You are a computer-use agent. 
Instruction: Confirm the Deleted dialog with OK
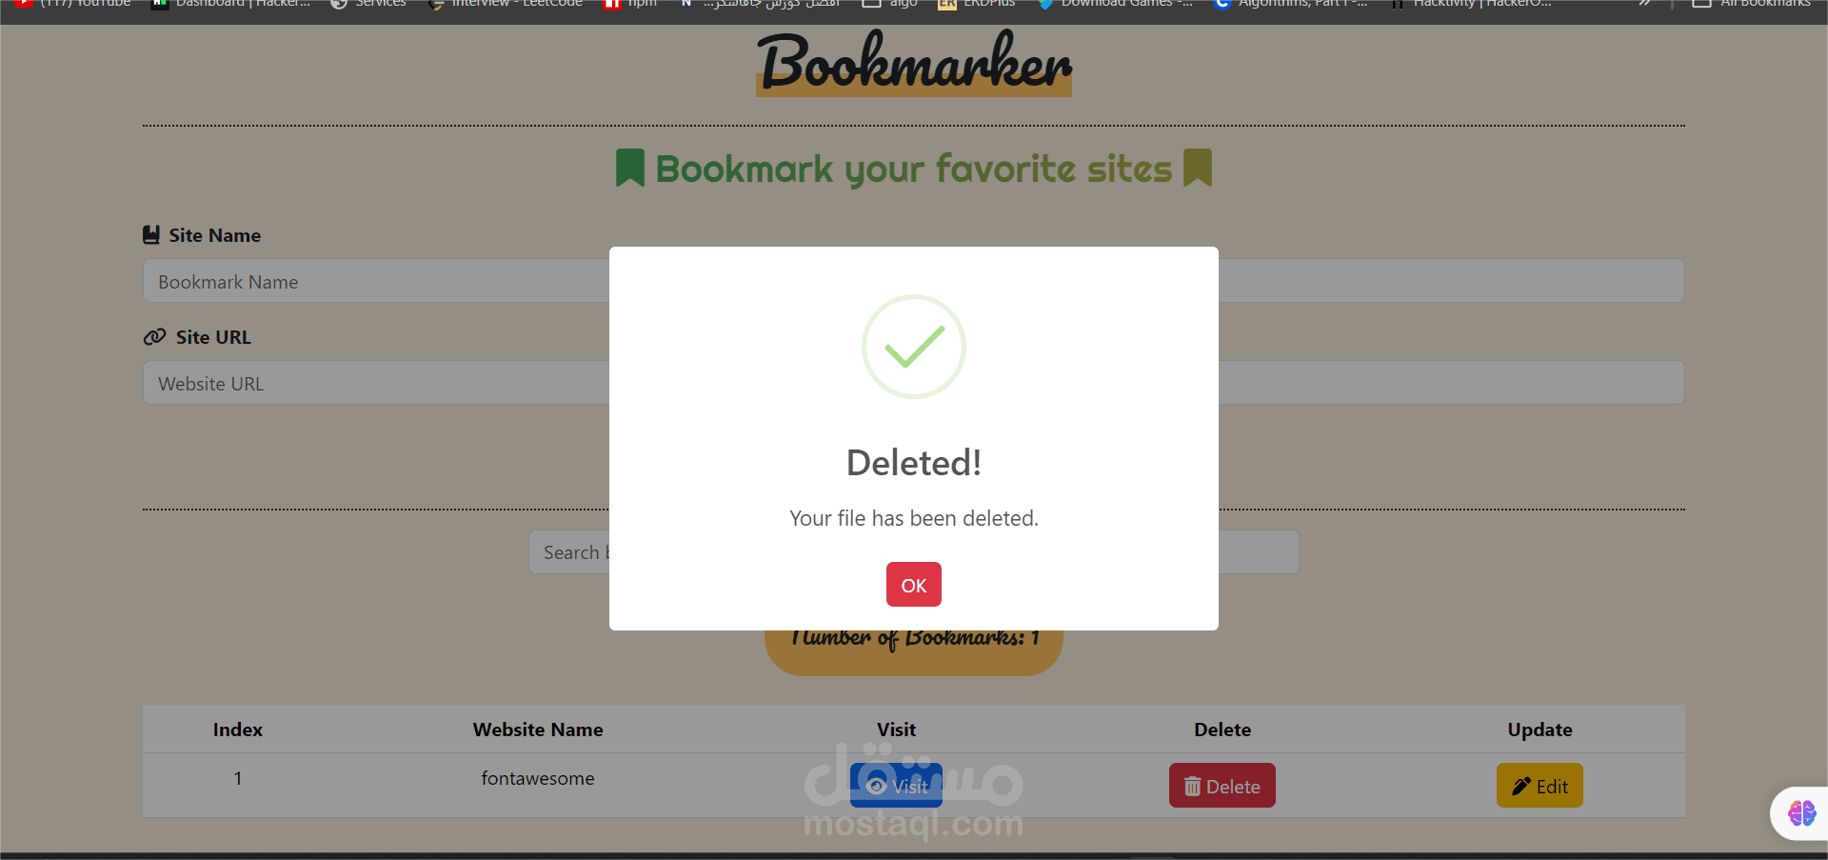pos(913,585)
